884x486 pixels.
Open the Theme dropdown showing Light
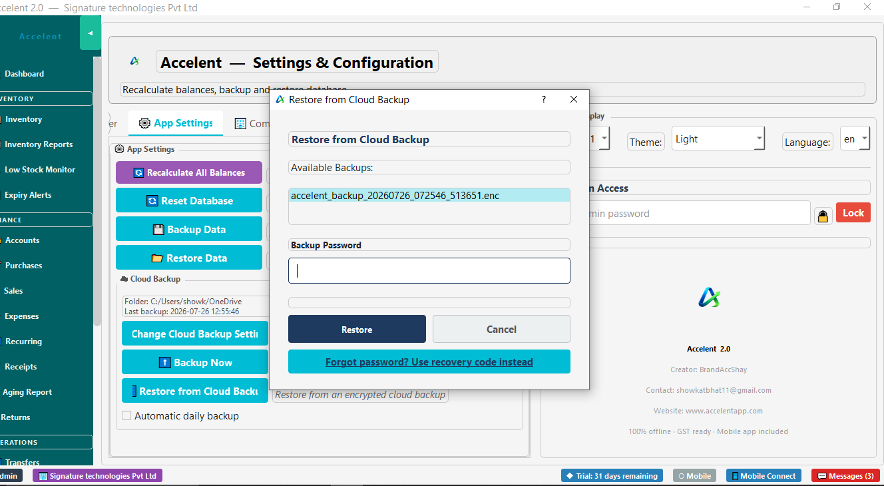(718, 138)
